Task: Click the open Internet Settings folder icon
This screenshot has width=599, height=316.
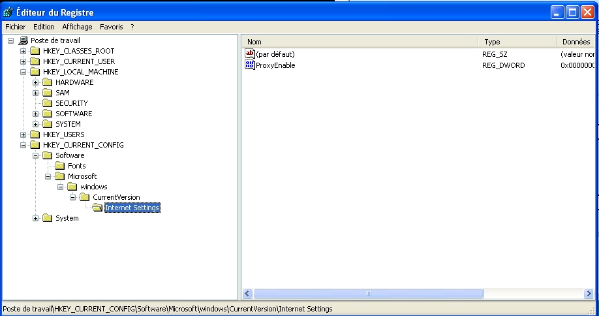Action: [x=97, y=208]
